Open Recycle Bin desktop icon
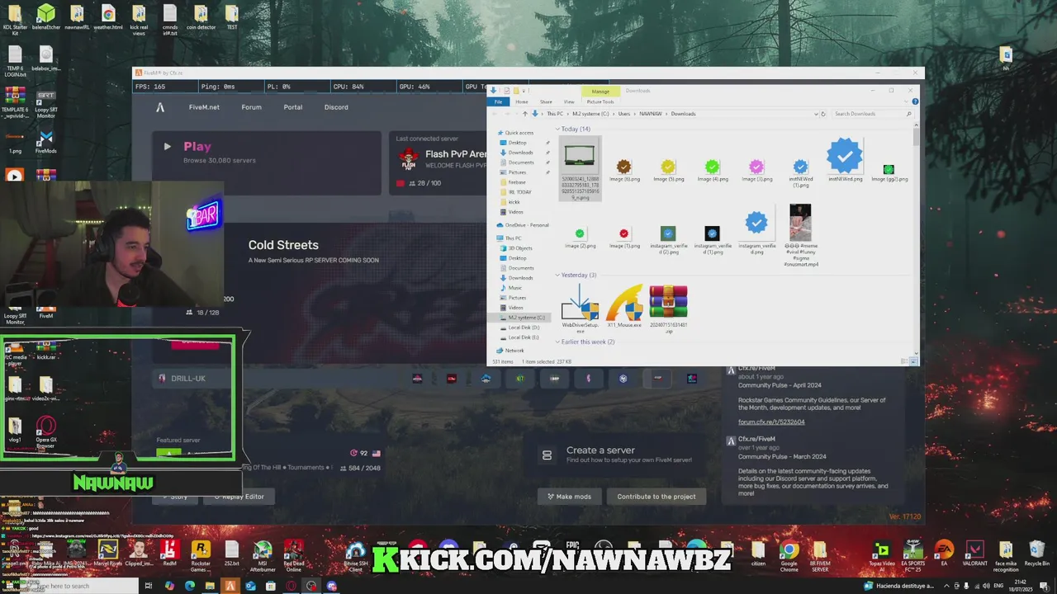Screen dimensions: 1057x594 click(1036, 554)
